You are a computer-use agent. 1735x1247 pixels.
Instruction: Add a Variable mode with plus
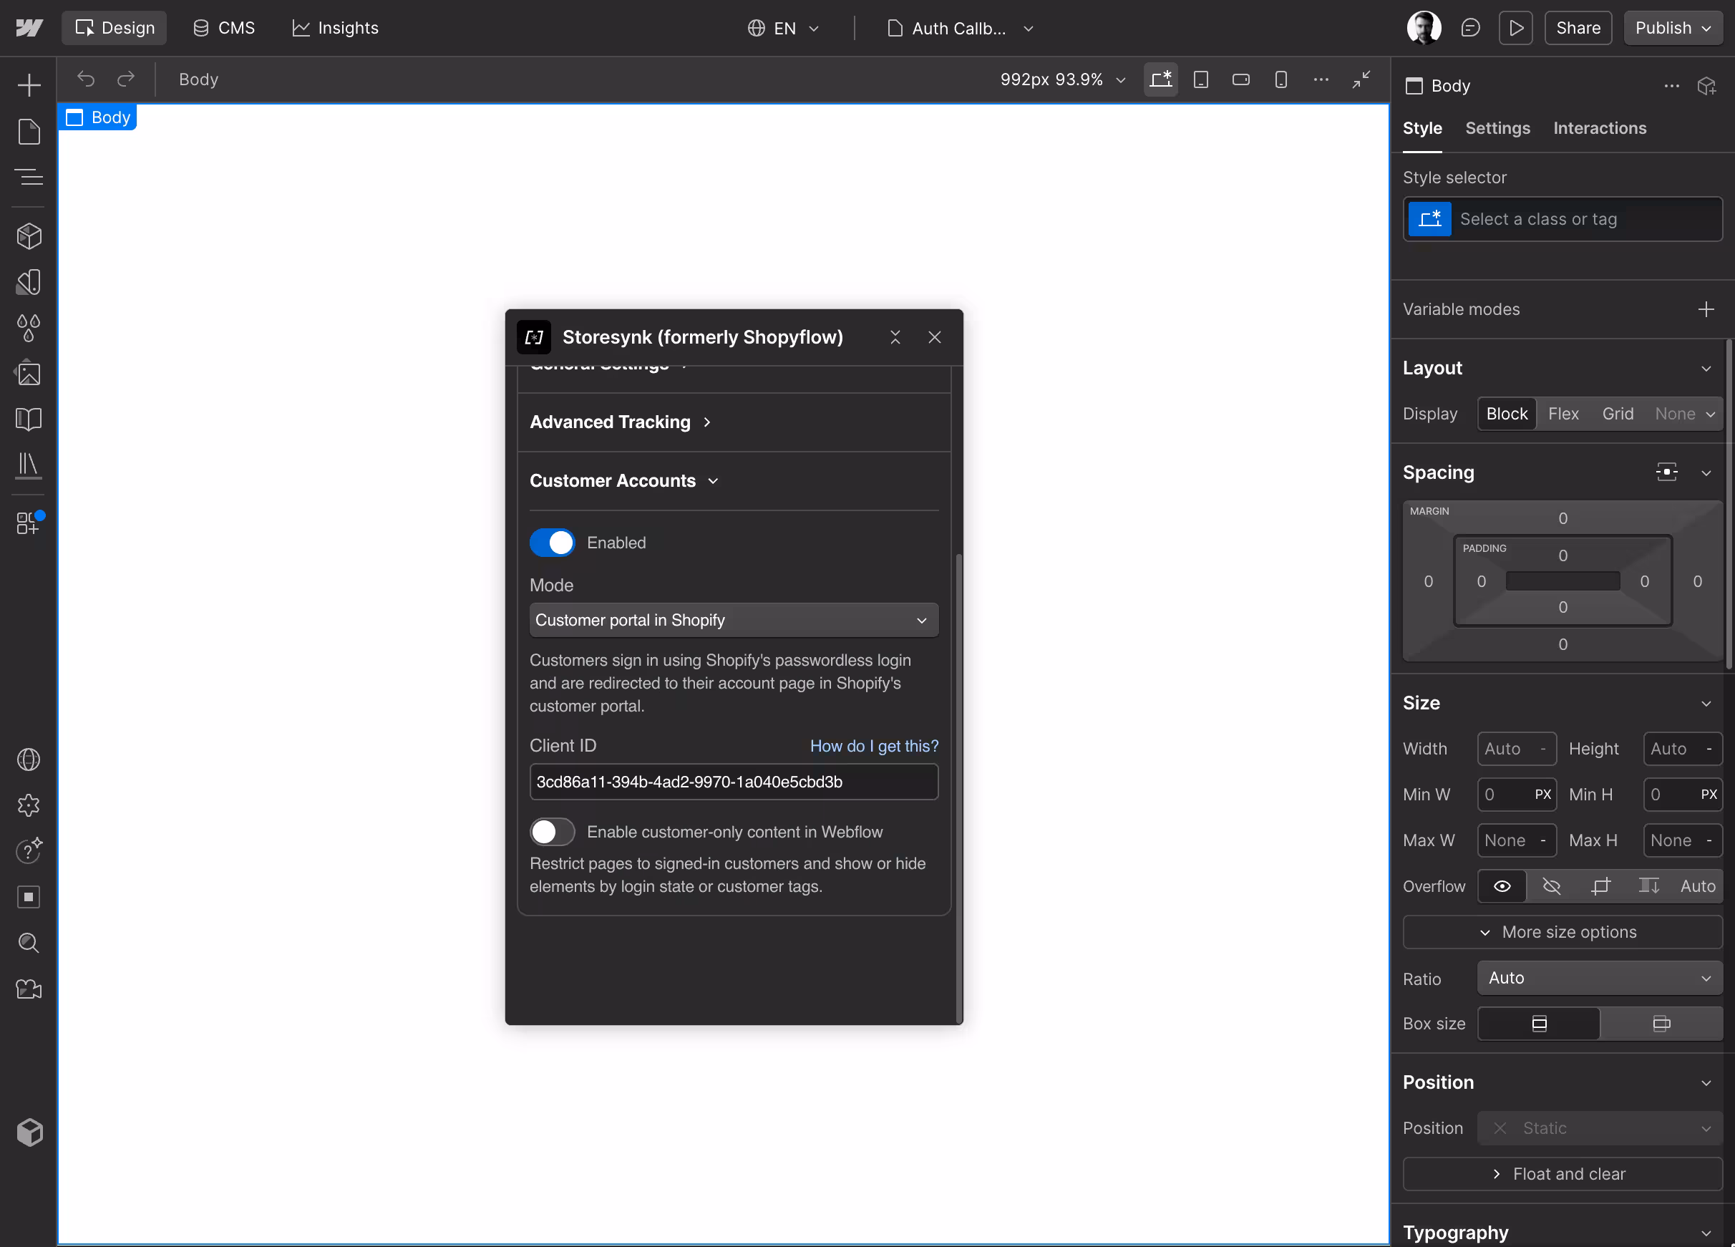[1706, 309]
